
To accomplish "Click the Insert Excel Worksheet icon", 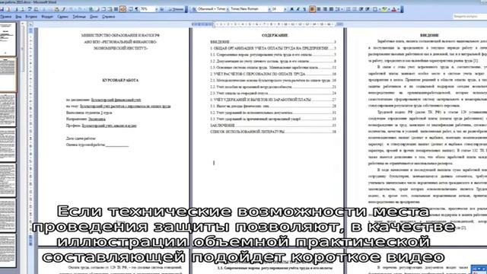I will 110,9.
